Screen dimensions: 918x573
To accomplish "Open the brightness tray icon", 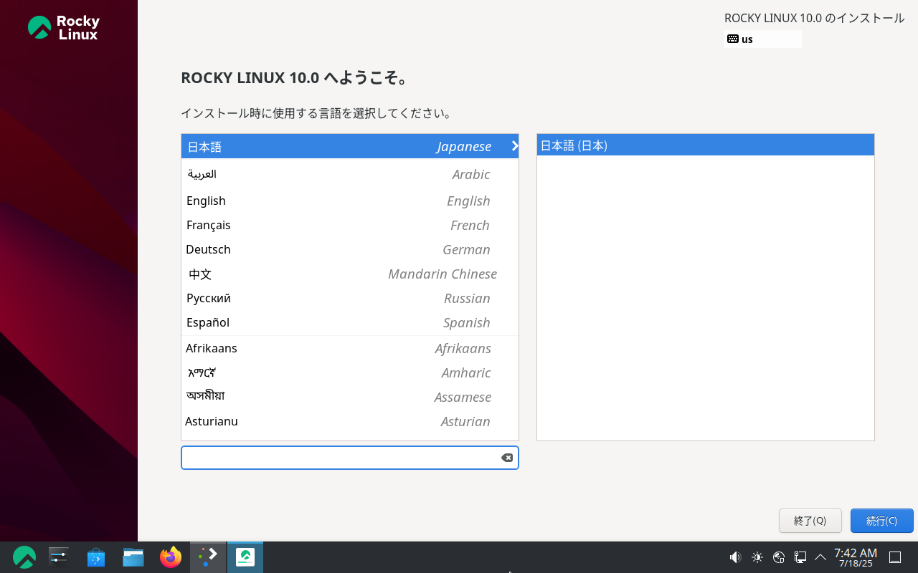I will tap(757, 557).
